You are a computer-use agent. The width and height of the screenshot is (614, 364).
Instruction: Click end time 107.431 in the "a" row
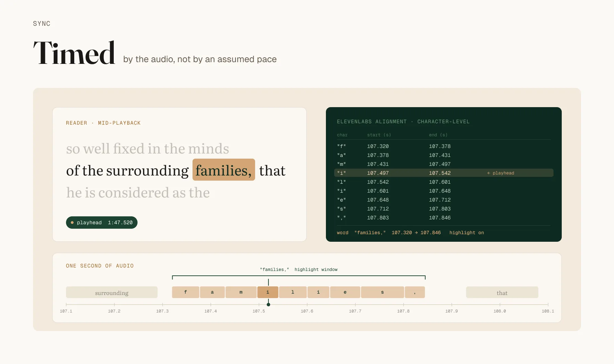coord(440,155)
